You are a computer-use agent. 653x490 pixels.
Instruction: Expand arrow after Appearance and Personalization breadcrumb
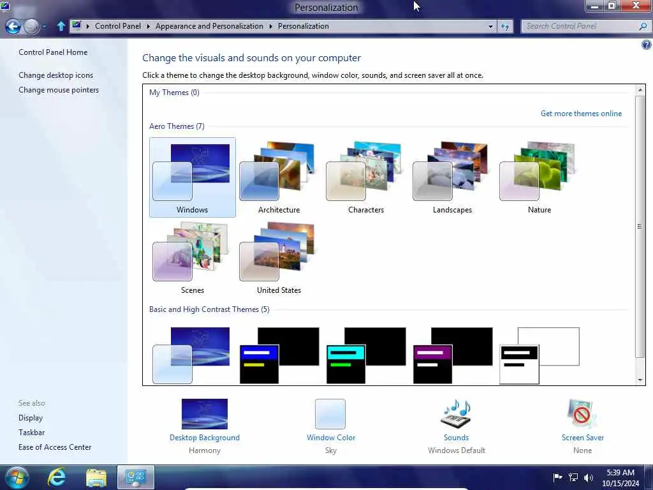click(x=270, y=26)
